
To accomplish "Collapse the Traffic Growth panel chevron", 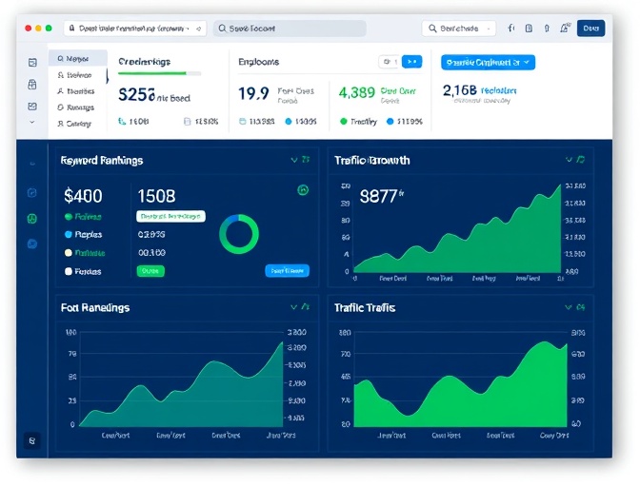I will tap(569, 160).
